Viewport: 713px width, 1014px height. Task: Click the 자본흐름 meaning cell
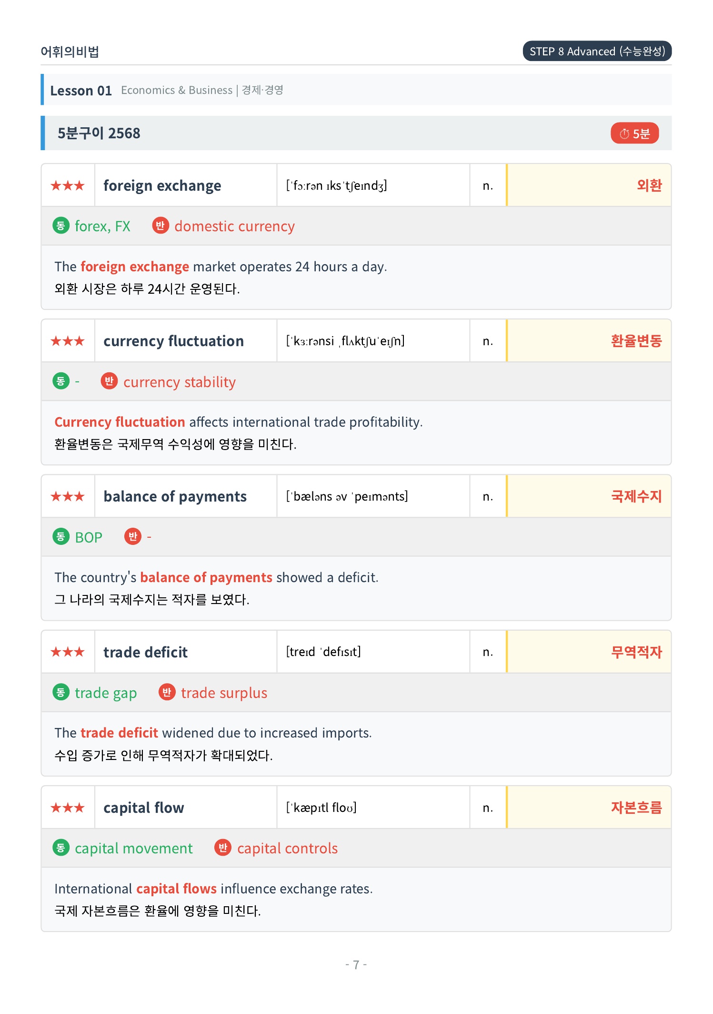589,808
